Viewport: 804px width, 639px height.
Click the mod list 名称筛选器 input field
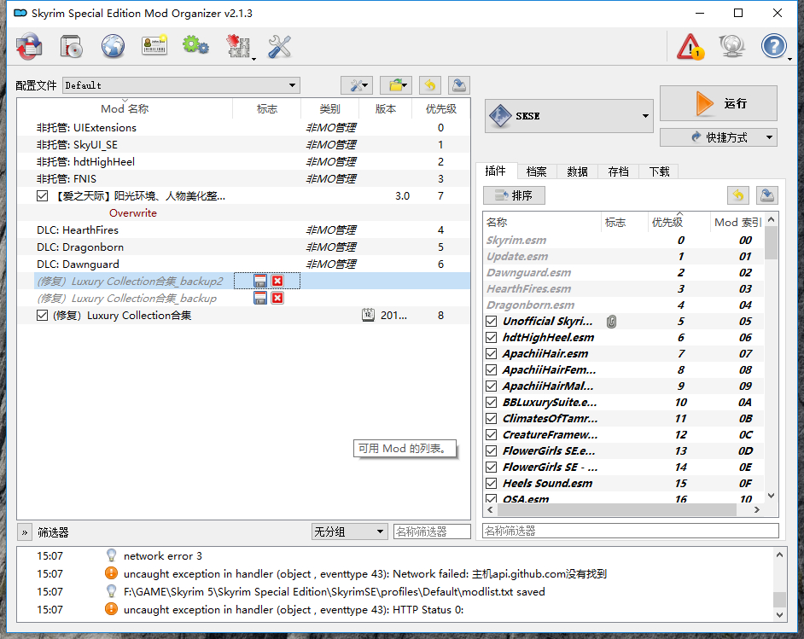[432, 532]
